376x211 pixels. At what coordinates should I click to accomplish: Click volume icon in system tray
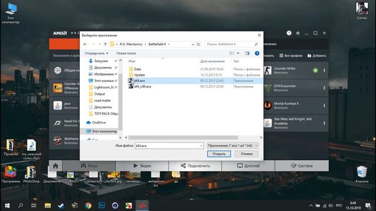330,206
